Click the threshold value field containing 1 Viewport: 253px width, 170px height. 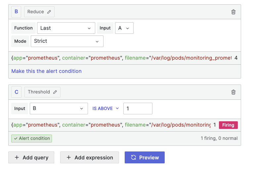pyautogui.click(x=138, y=108)
